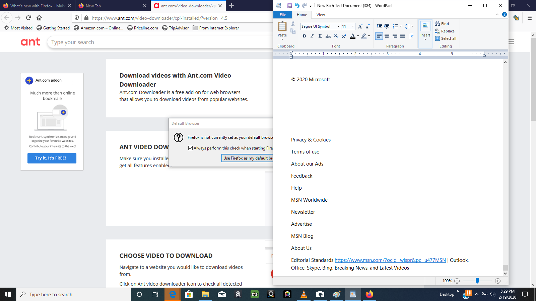Click the Copy icon in WordPad clipboard group
Image resolution: width=536 pixels, height=301 pixels.
293,31
